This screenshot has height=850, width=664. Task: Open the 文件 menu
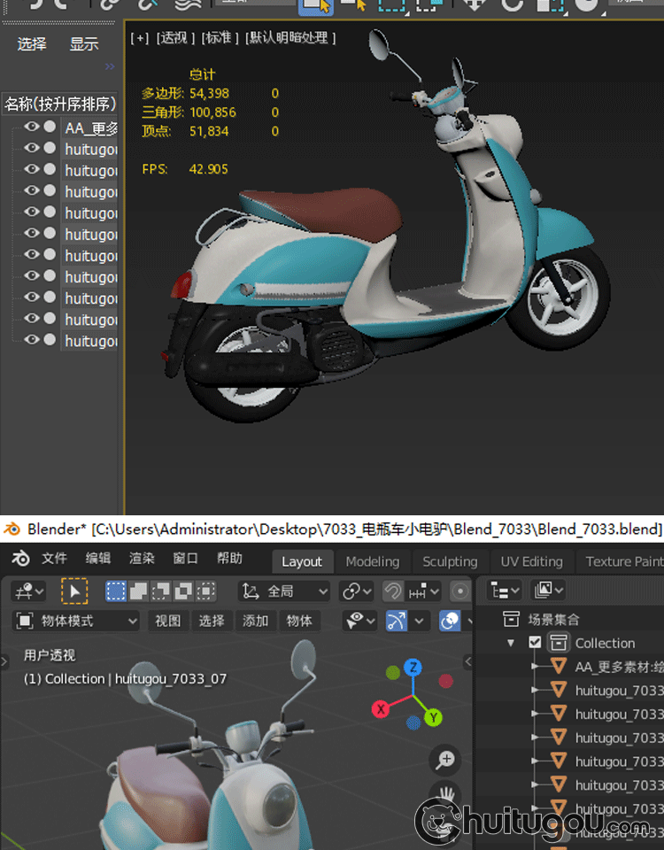pyautogui.click(x=54, y=559)
